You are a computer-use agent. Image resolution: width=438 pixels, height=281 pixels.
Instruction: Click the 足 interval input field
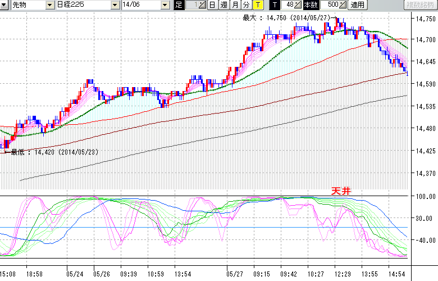click(x=193, y=5)
